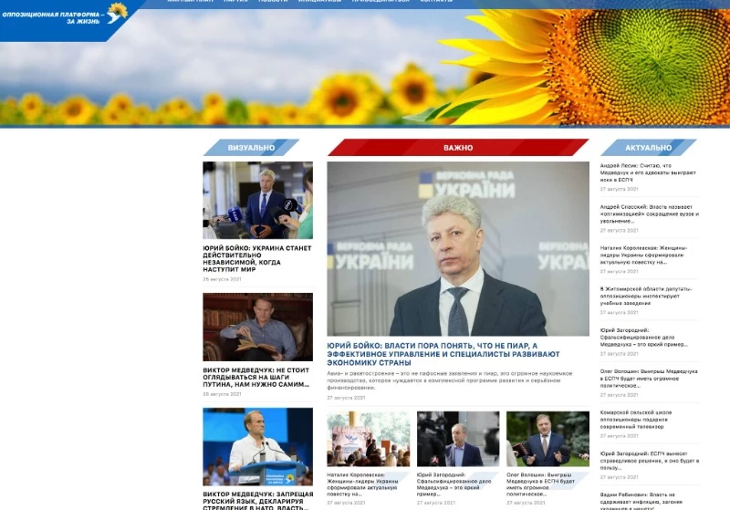The width and height of the screenshot is (730, 510).
Task: Click sidebar link 'Андрей Спасский: Власть называет'
Action: tap(648, 213)
